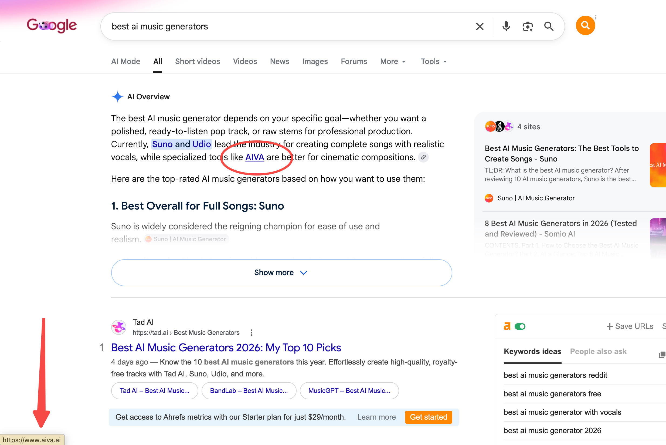666x445 pixels.
Task: Start voice search with microphone icon
Action: [x=506, y=26]
